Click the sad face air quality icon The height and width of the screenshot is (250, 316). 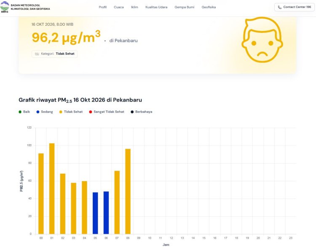262,40
